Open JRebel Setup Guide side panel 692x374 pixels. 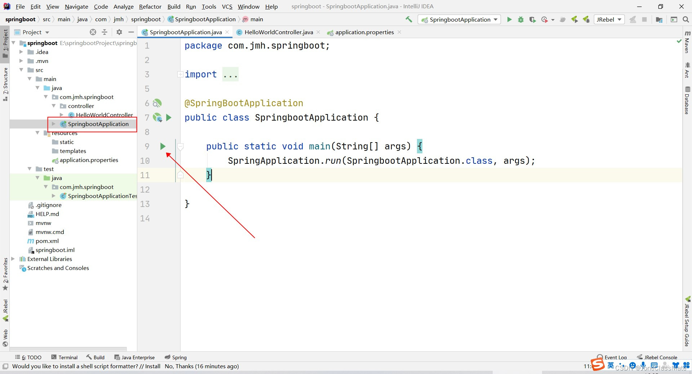(687, 321)
